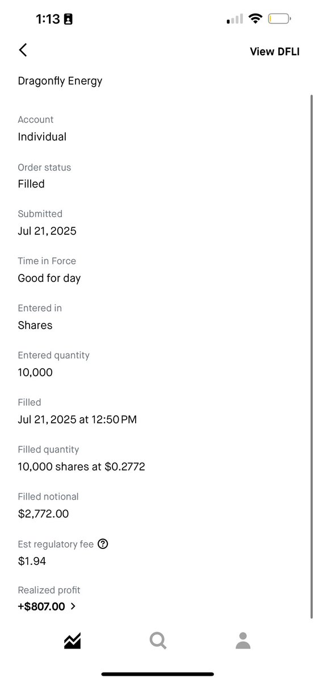Tap the Wi-Fi status icon
This screenshot has height=682, width=315.
255,19
